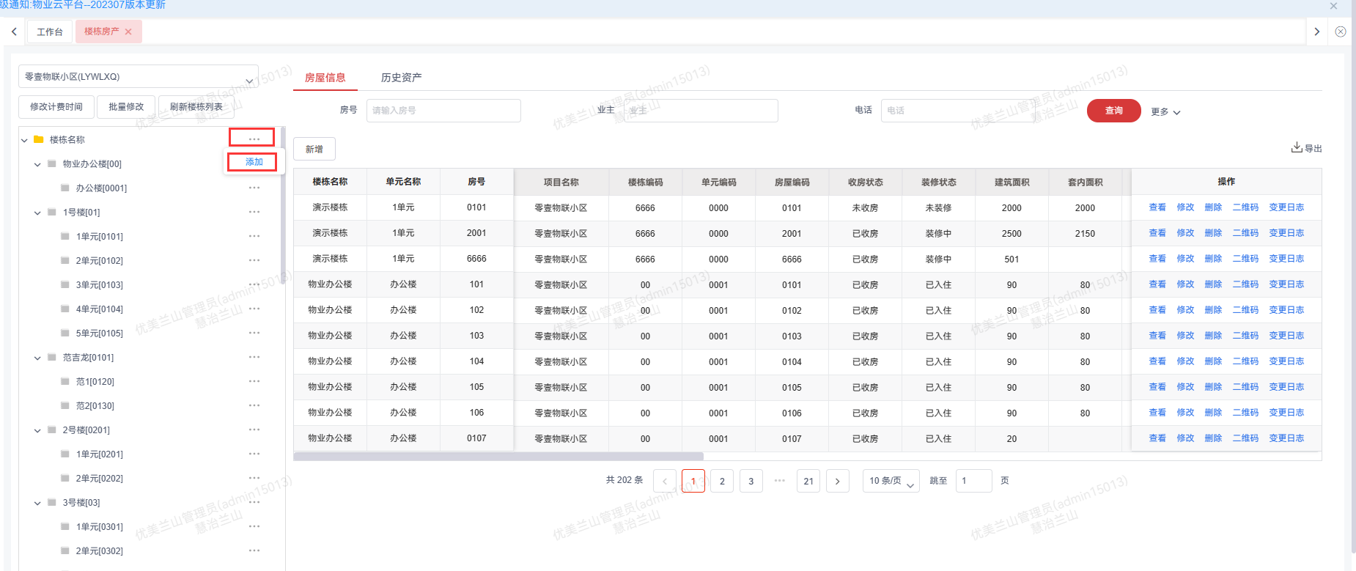Open ellipsis menu for 范吉龙[0101]
This screenshot has height=571, width=1356.
click(x=254, y=357)
